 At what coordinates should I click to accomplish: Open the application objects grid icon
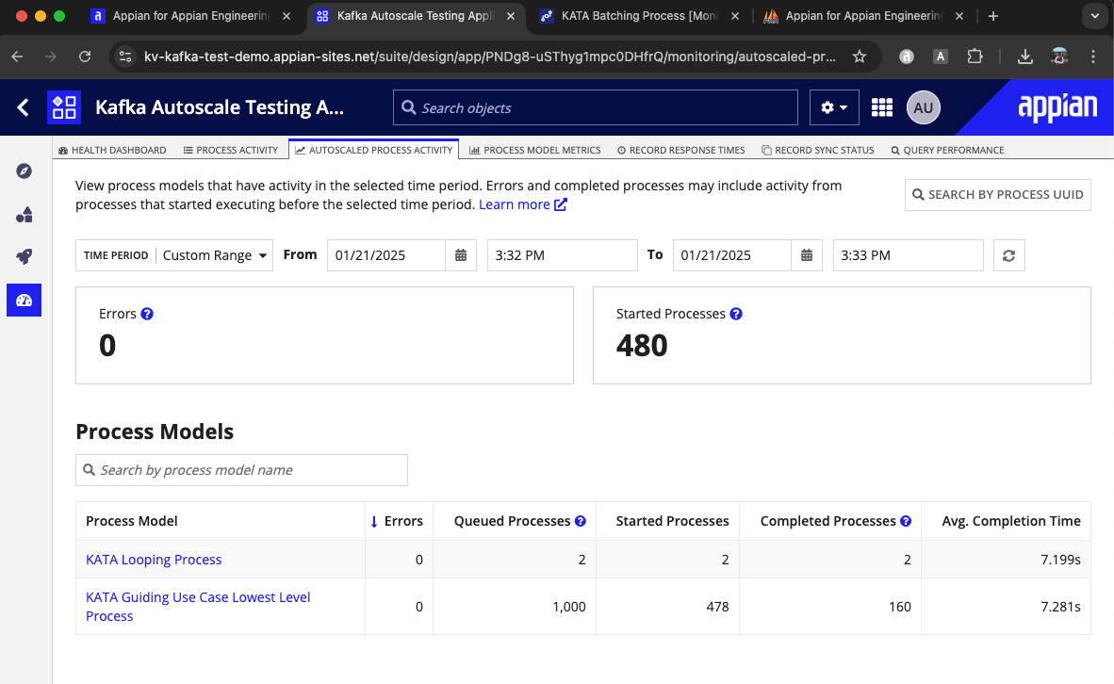tap(64, 107)
